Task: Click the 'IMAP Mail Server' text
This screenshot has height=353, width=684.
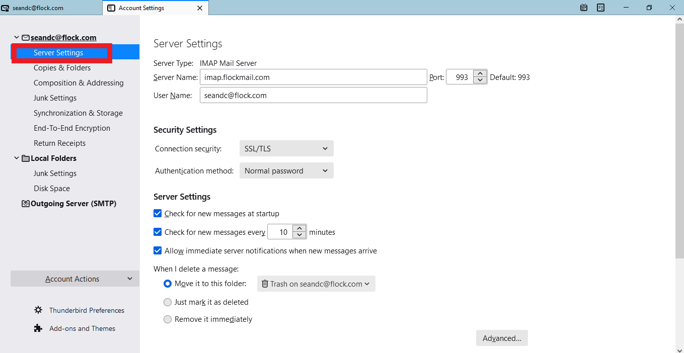Action: (x=228, y=63)
